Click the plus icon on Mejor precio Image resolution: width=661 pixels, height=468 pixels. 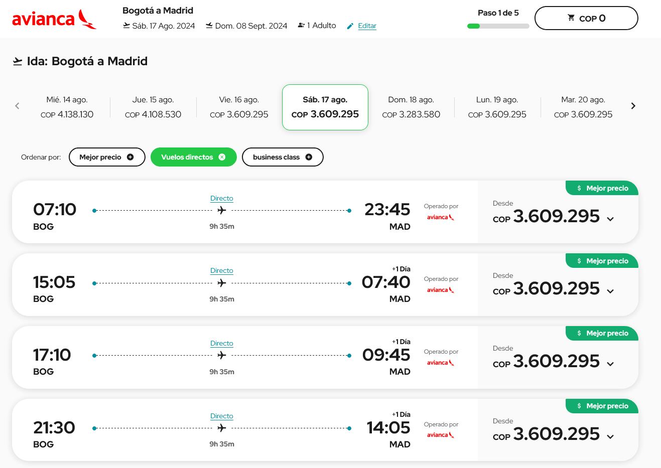(130, 157)
